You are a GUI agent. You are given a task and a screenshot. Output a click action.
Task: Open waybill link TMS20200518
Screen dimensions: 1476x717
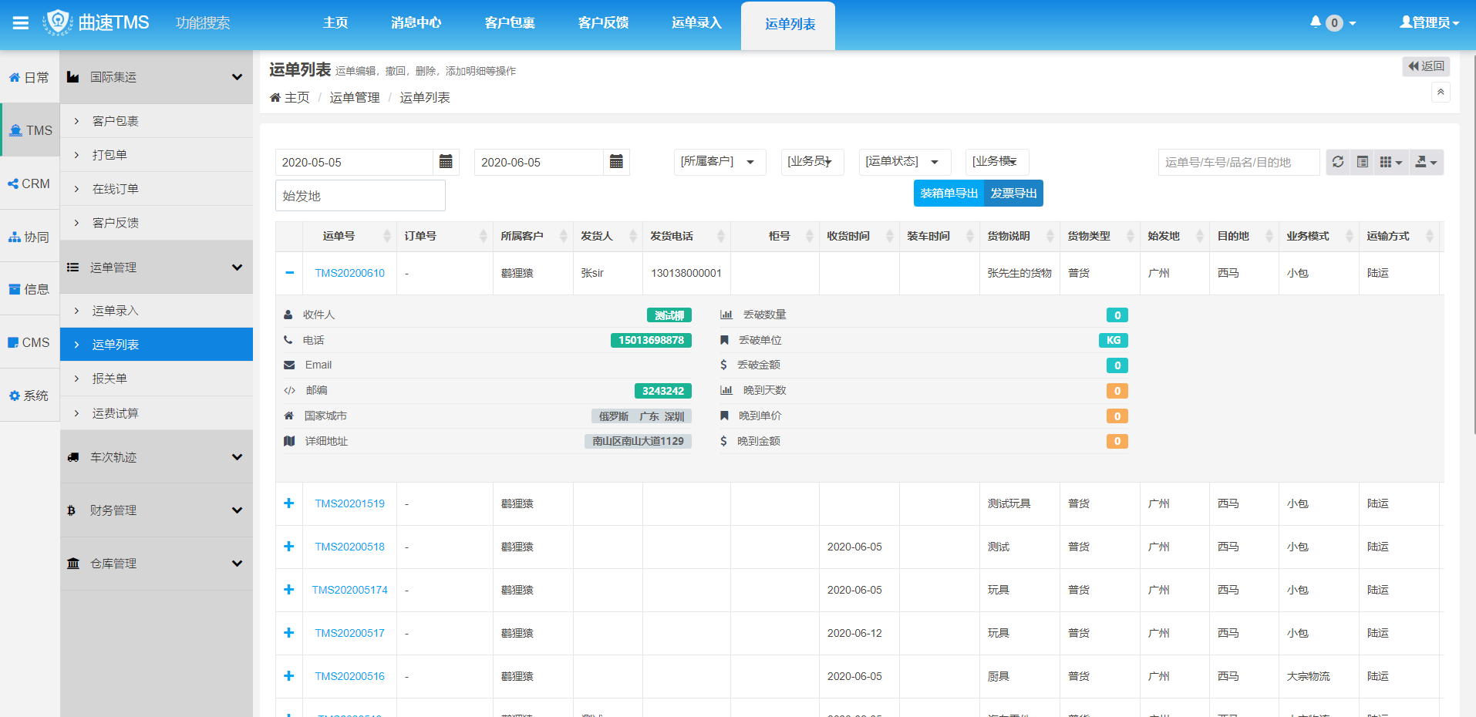pos(349,547)
